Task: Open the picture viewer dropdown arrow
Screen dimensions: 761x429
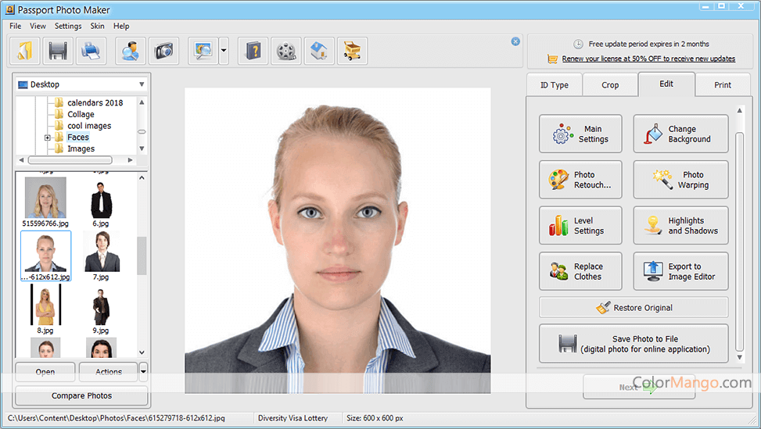Action: pyautogui.click(x=224, y=52)
